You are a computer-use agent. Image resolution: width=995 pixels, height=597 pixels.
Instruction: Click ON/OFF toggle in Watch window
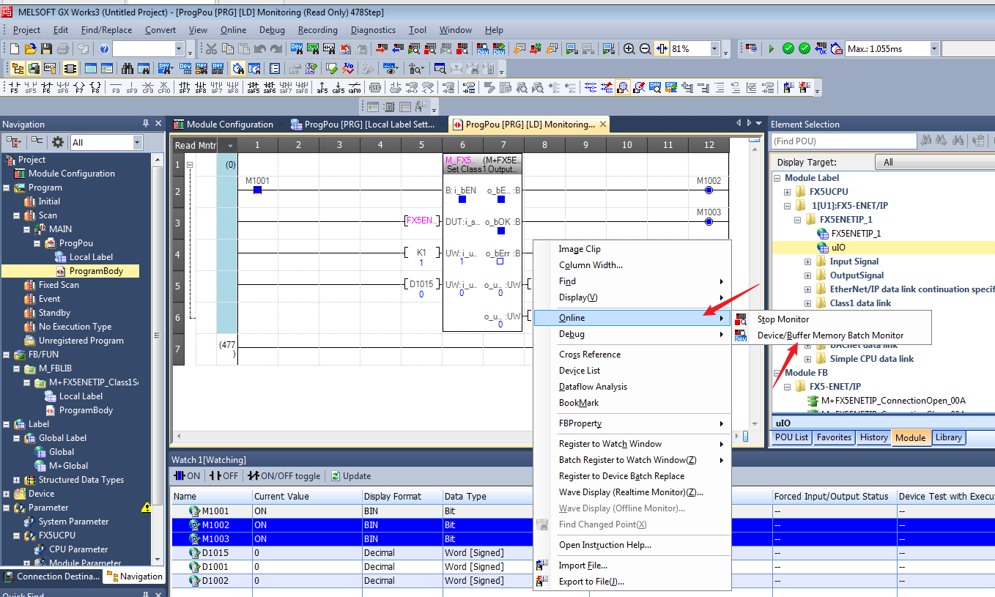[x=284, y=476]
